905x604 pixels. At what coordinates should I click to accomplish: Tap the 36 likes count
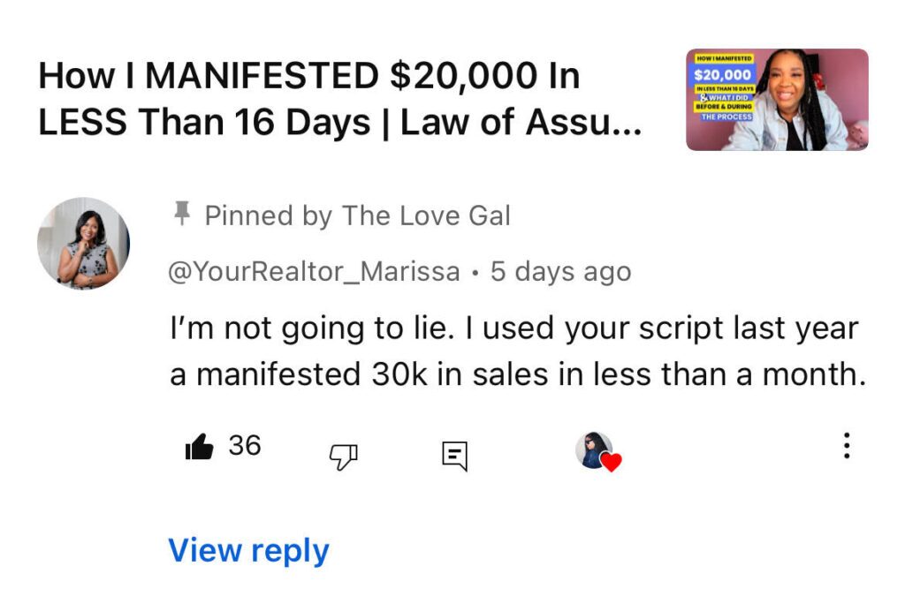[245, 445]
